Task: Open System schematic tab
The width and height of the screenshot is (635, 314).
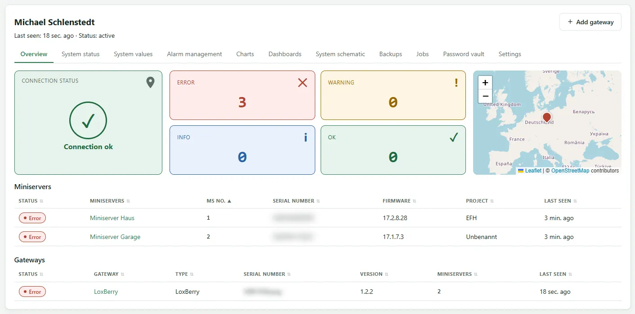Action: click(340, 54)
